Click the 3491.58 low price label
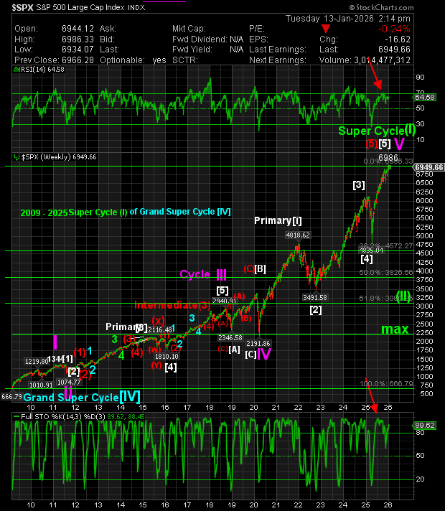445x511 pixels. [x=314, y=298]
